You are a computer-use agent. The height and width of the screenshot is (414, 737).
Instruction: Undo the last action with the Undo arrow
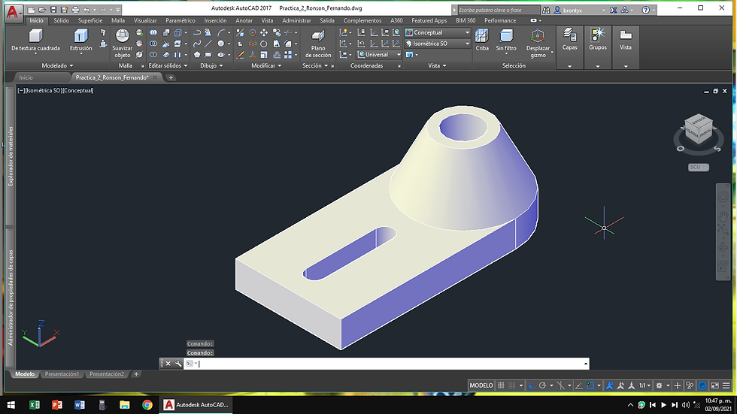tap(86, 10)
